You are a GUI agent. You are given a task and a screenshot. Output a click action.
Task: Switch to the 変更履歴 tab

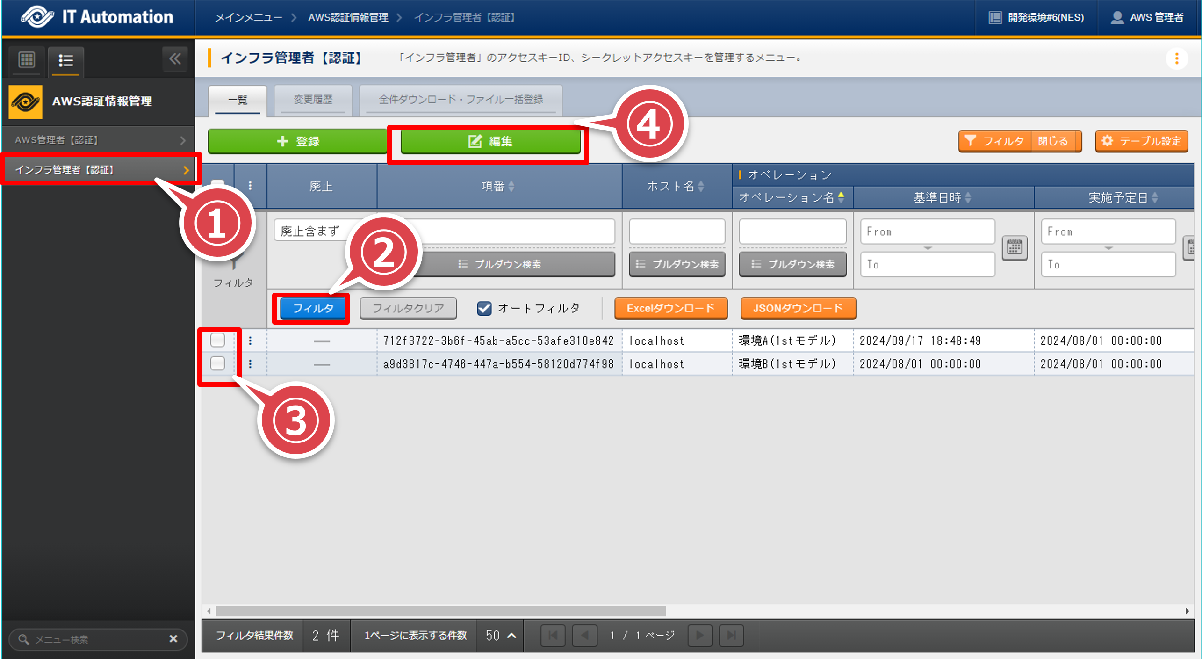pyautogui.click(x=313, y=100)
